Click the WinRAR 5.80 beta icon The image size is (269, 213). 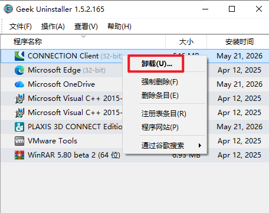(x=19, y=155)
